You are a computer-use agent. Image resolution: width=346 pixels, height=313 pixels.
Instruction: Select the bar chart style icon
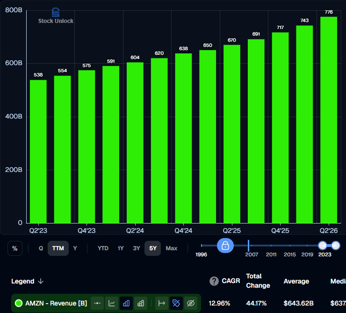point(126,303)
